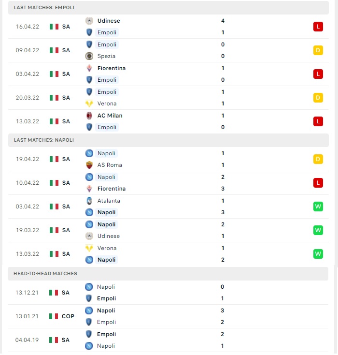
Task: Select the Last Matches: Napoli section header
Action: coord(169,140)
